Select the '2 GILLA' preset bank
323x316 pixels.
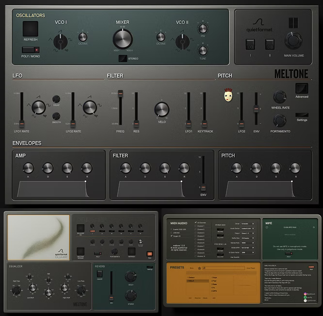tap(198, 281)
